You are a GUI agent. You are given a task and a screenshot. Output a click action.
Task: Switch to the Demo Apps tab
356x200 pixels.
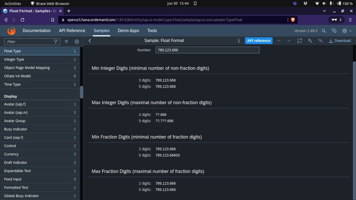128,30
